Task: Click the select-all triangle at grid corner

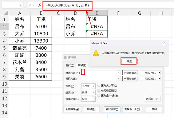Action: click(x=6, y=13)
